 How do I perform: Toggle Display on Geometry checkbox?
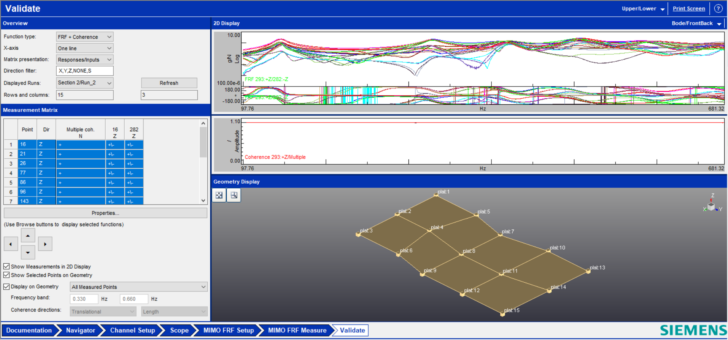(x=6, y=286)
